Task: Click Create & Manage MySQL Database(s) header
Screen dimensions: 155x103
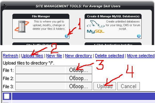Action: 113,16
